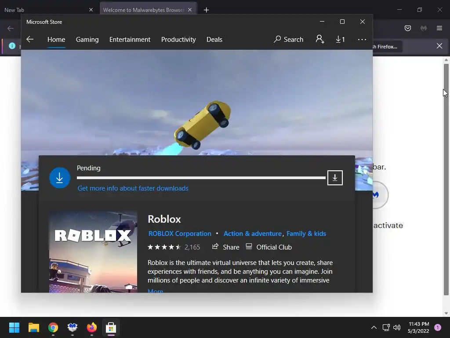Close the New Tab browser tab
The image size is (450, 338).
(x=91, y=10)
